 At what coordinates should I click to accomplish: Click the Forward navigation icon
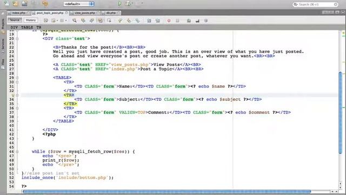click(62, 21)
